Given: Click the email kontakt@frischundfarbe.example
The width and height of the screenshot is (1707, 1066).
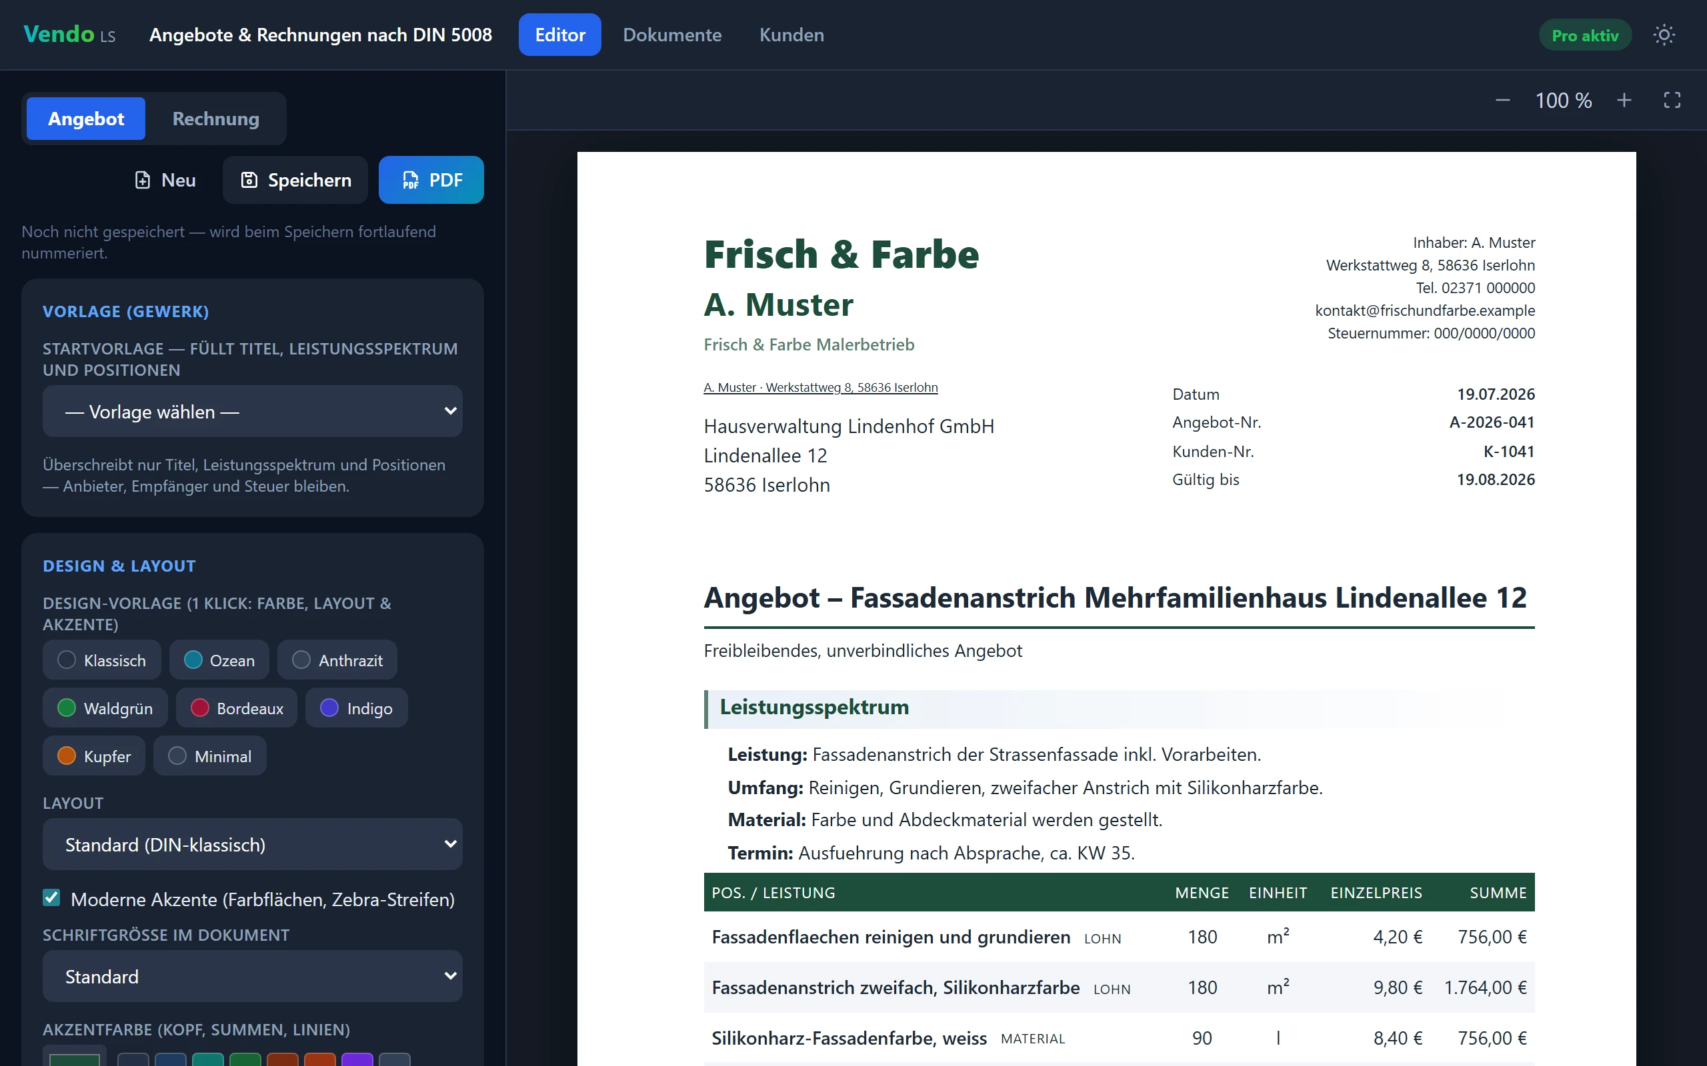Looking at the screenshot, I should click(1425, 310).
